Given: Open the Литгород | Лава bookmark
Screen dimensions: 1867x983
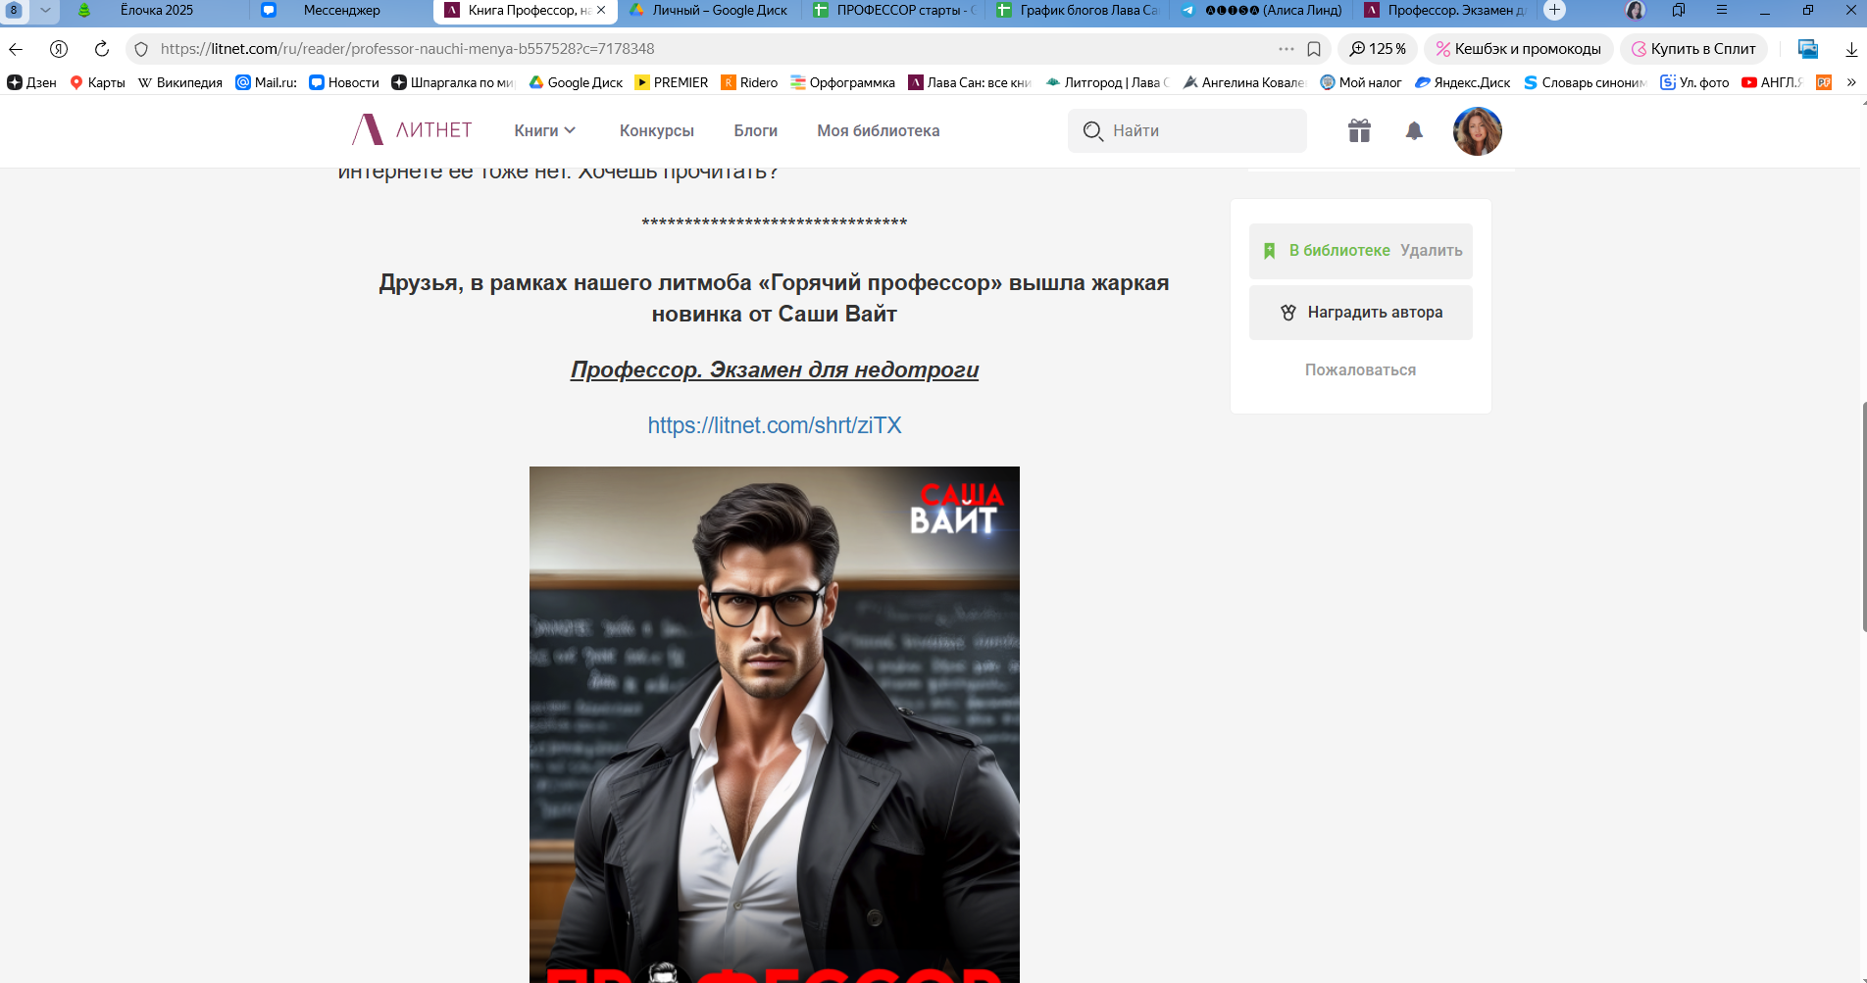Looking at the screenshot, I should point(1107,82).
